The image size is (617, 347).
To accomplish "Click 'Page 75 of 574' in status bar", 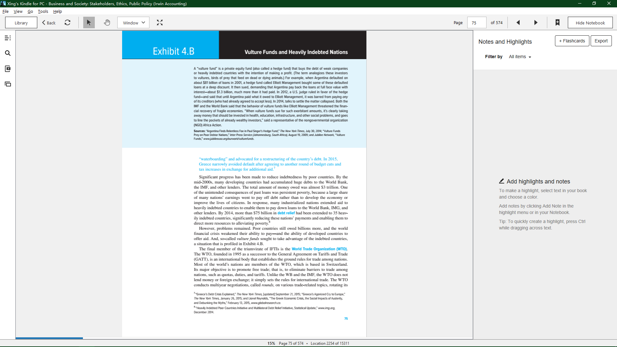I will coord(291,343).
